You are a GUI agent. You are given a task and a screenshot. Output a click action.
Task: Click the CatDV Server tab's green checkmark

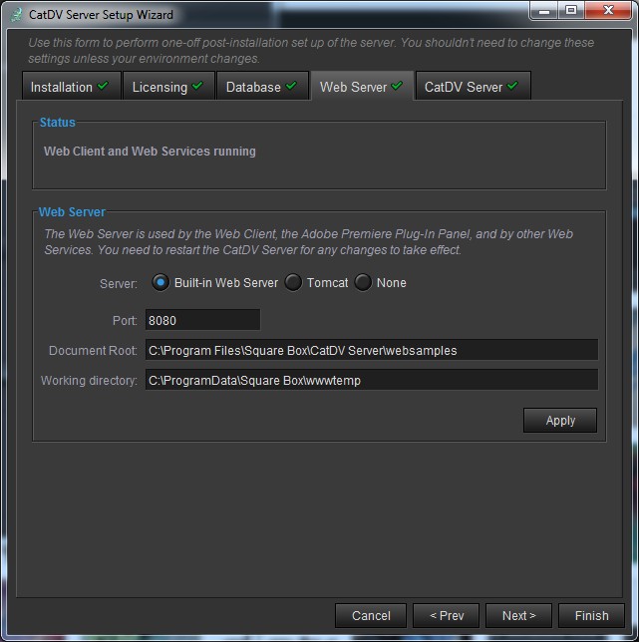click(x=512, y=86)
